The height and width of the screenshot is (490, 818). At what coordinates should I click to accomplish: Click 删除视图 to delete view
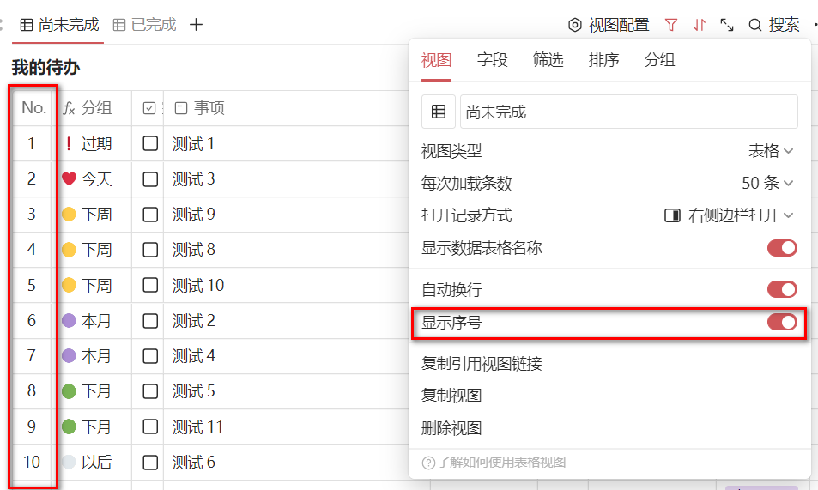(x=451, y=427)
